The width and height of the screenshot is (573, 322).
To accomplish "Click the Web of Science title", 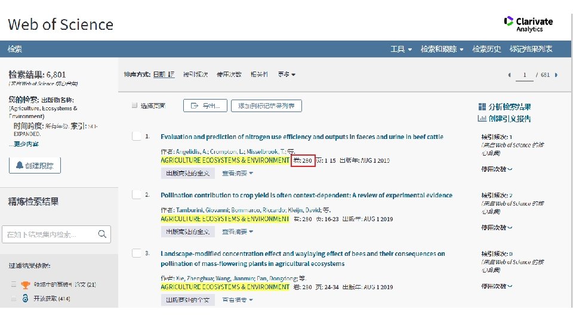I will (x=61, y=24).
